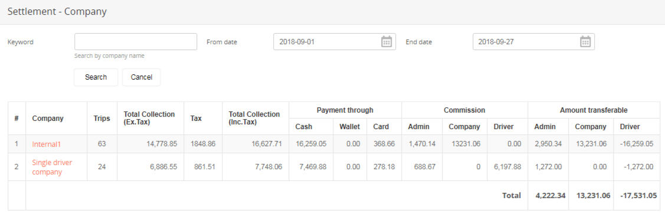
Task: Select the total driver amount -17,531.05
Action: pos(638,196)
